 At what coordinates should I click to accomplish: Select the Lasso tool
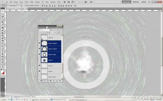[3, 17]
